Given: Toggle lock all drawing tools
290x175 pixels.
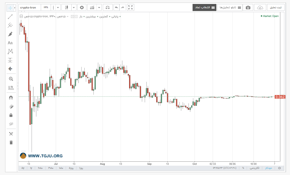Looking at the screenshot, I should (x=11, y=115).
